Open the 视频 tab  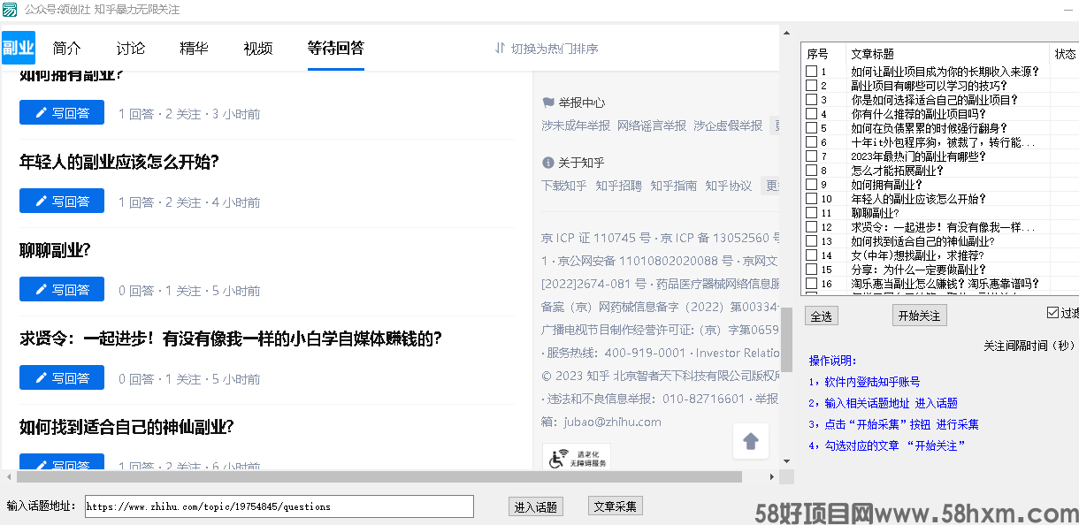pyautogui.click(x=257, y=49)
